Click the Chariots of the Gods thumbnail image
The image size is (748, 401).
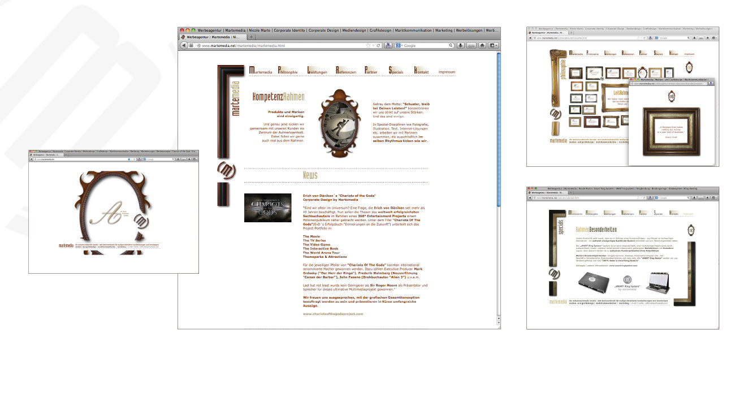pos(268,208)
